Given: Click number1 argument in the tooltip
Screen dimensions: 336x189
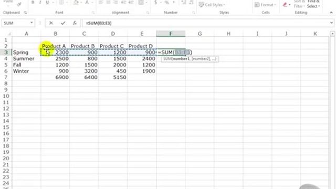Looking at the screenshot, I should click(181, 59).
